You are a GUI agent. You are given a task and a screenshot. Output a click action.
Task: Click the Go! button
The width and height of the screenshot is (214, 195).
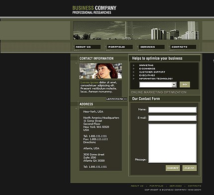(185, 84)
